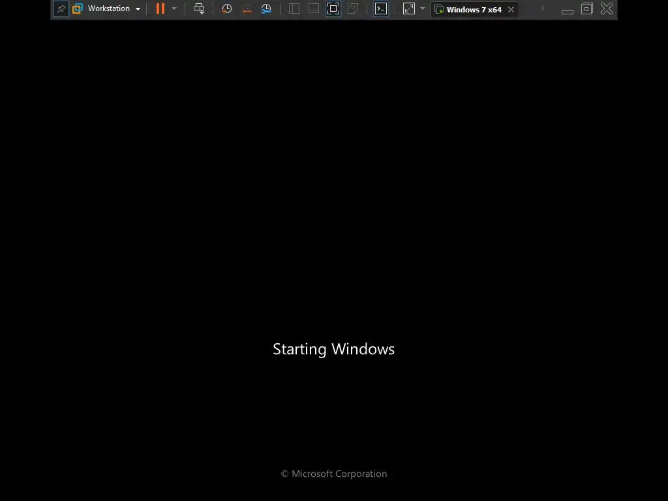The width and height of the screenshot is (668, 501).
Task: Send Ctrl+Alt+Del to the virtual machine
Action: tap(199, 8)
